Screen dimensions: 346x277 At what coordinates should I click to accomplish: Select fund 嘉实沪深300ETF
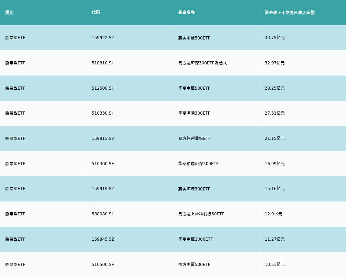(x=194, y=189)
